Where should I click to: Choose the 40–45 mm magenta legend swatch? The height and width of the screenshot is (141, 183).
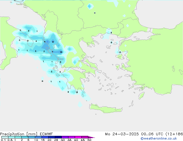(78, 137)
